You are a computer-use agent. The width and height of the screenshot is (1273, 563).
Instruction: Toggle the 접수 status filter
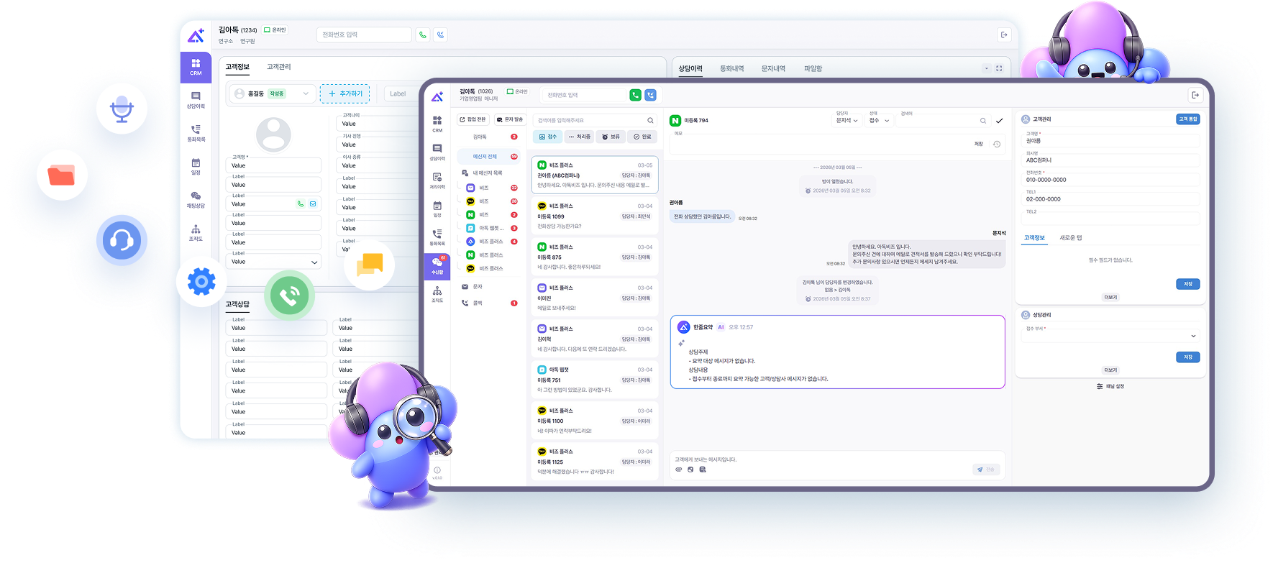[x=548, y=137]
